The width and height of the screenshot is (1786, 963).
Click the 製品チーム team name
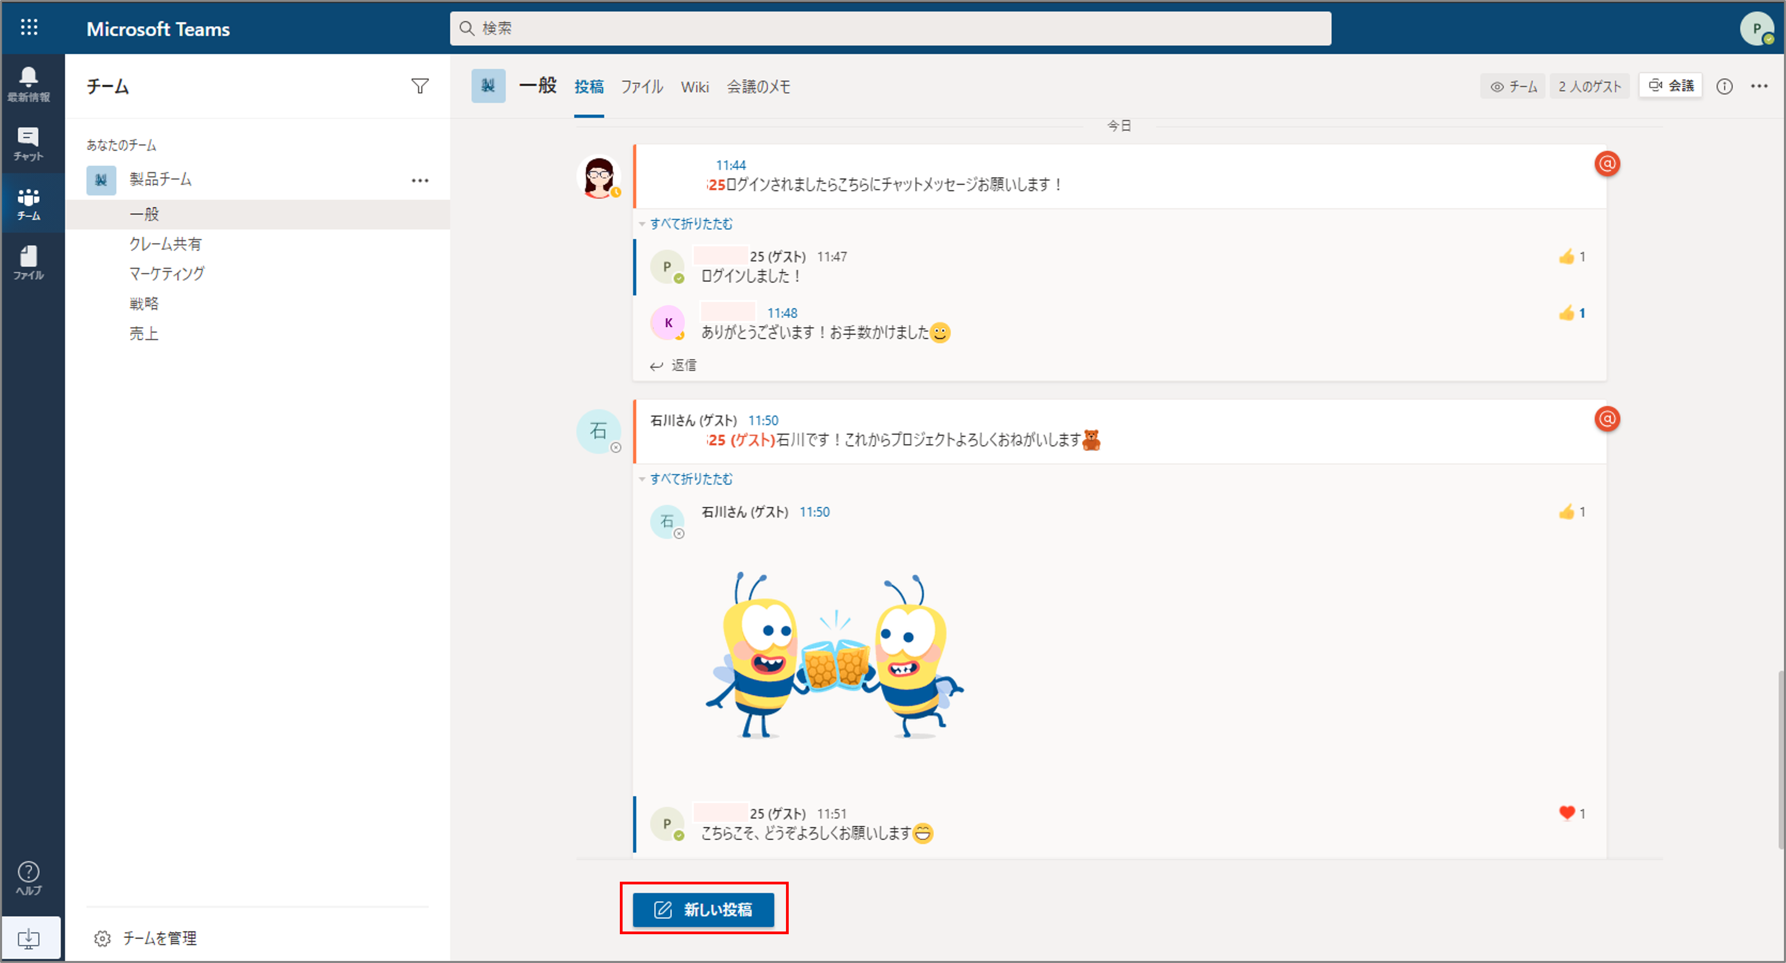pyautogui.click(x=160, y=180)
